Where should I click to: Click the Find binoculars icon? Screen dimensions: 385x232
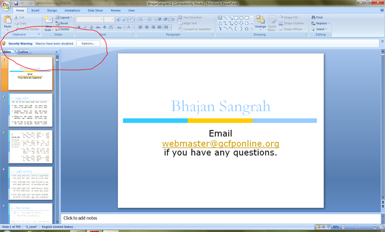313,17
